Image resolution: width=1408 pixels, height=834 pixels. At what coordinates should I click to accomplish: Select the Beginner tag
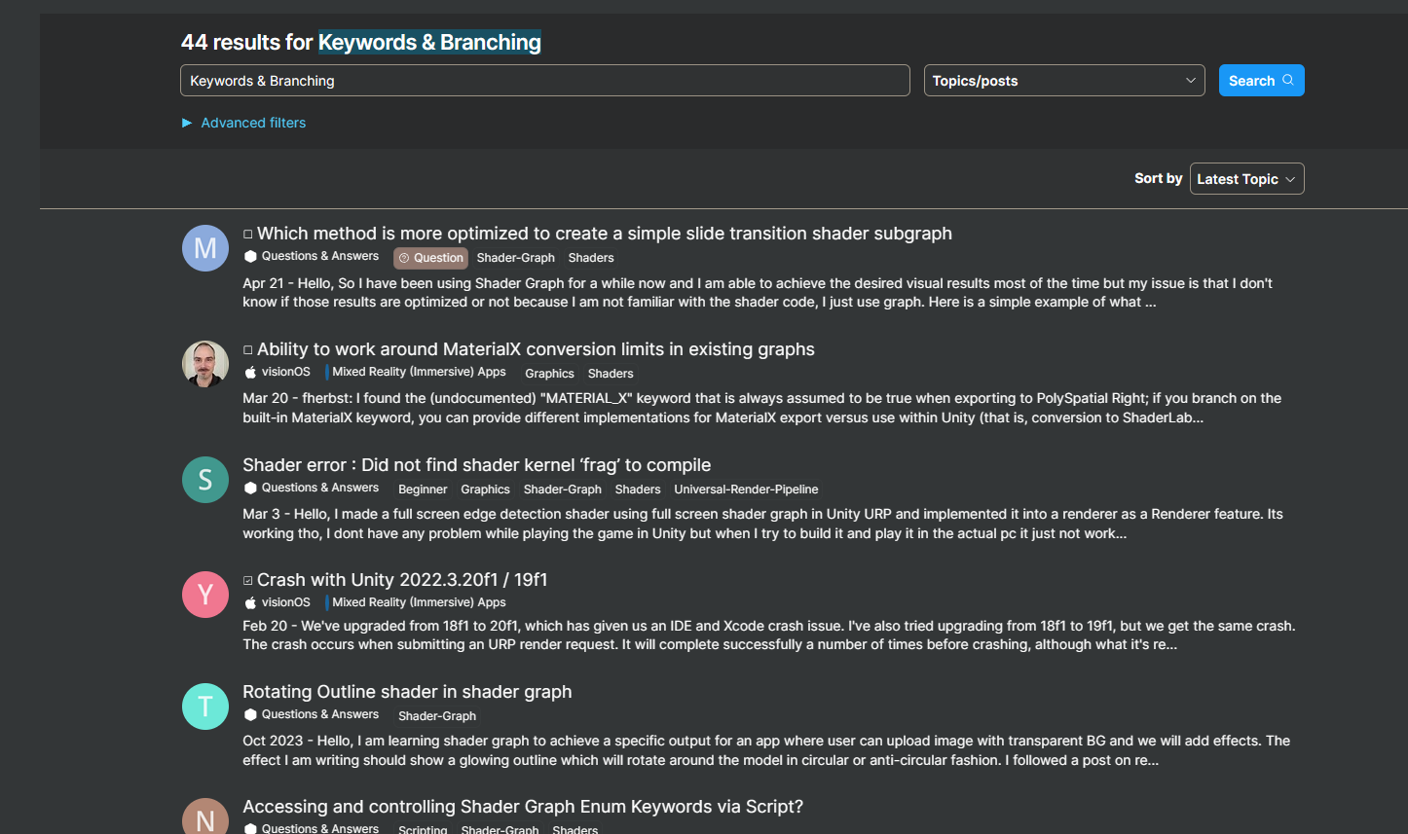tap(423, 490)
